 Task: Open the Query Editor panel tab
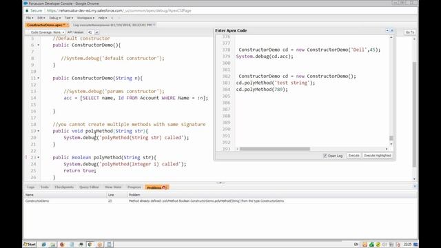(89, 187)
